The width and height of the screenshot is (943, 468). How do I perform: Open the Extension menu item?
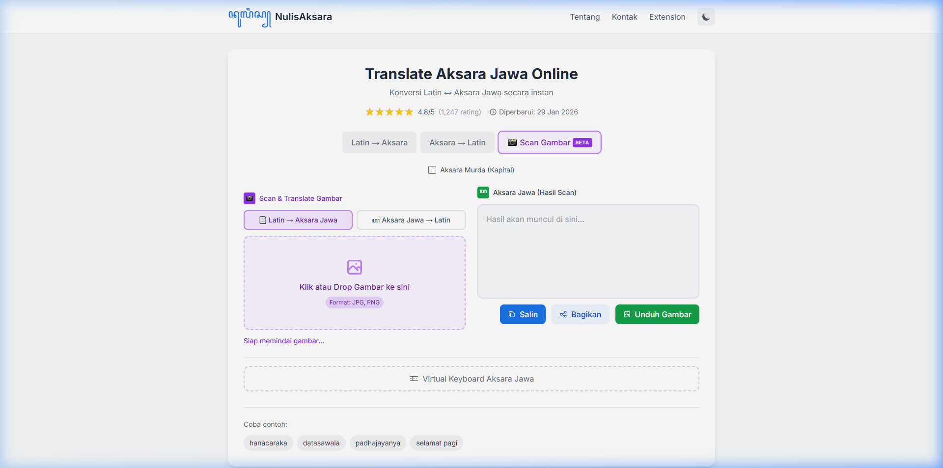coord(667,17)
